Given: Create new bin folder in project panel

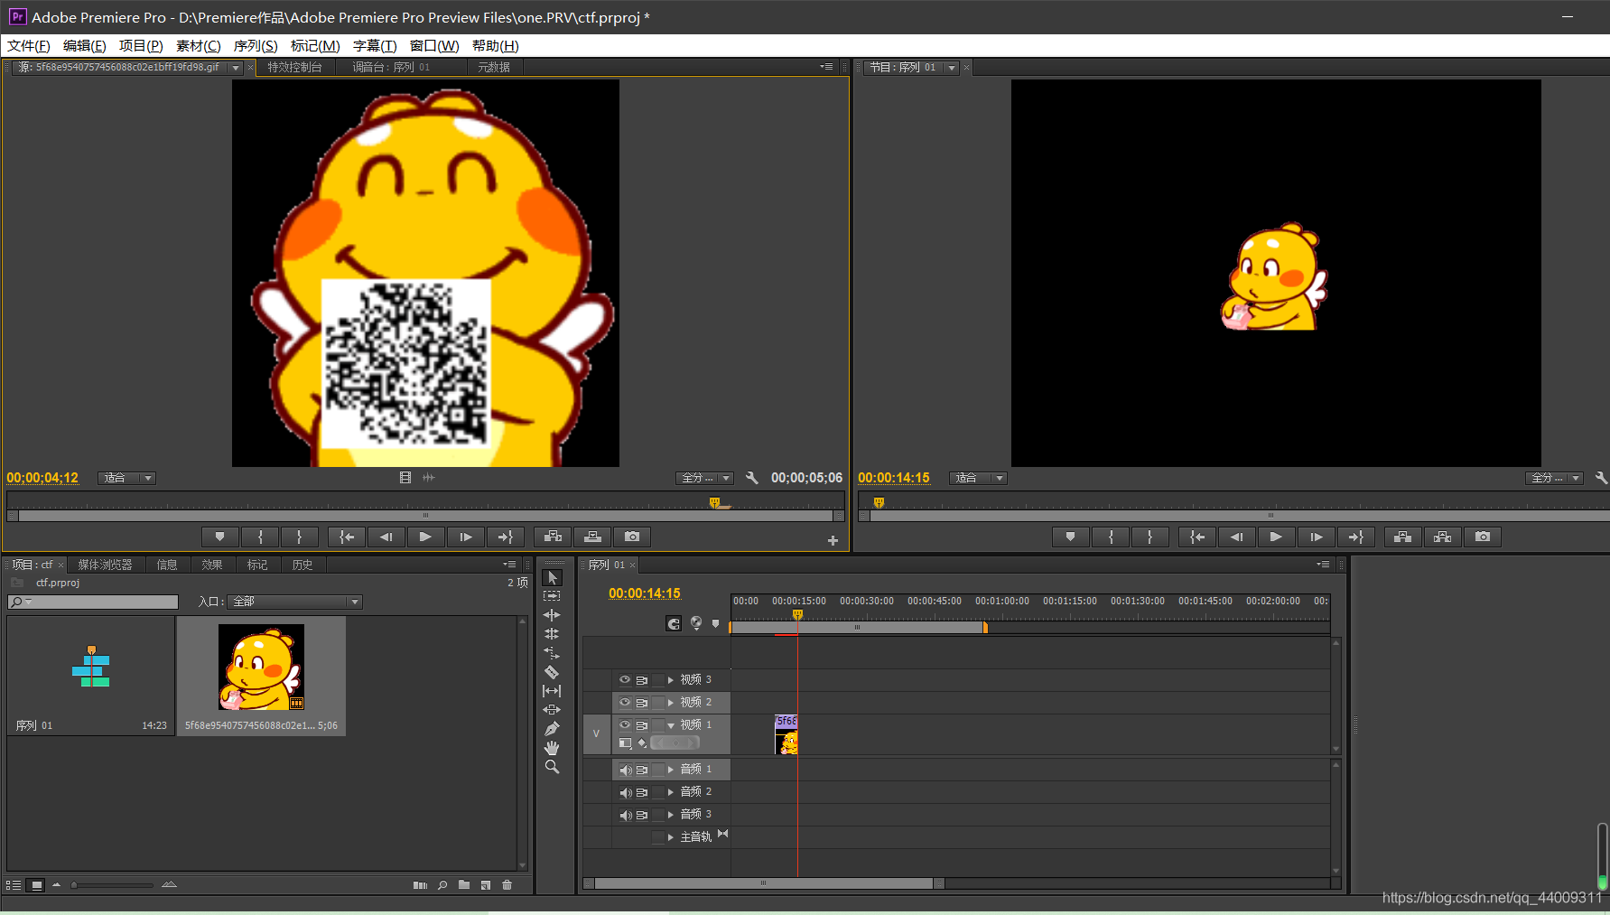Looking at the screenshot, I should point(464,885).
